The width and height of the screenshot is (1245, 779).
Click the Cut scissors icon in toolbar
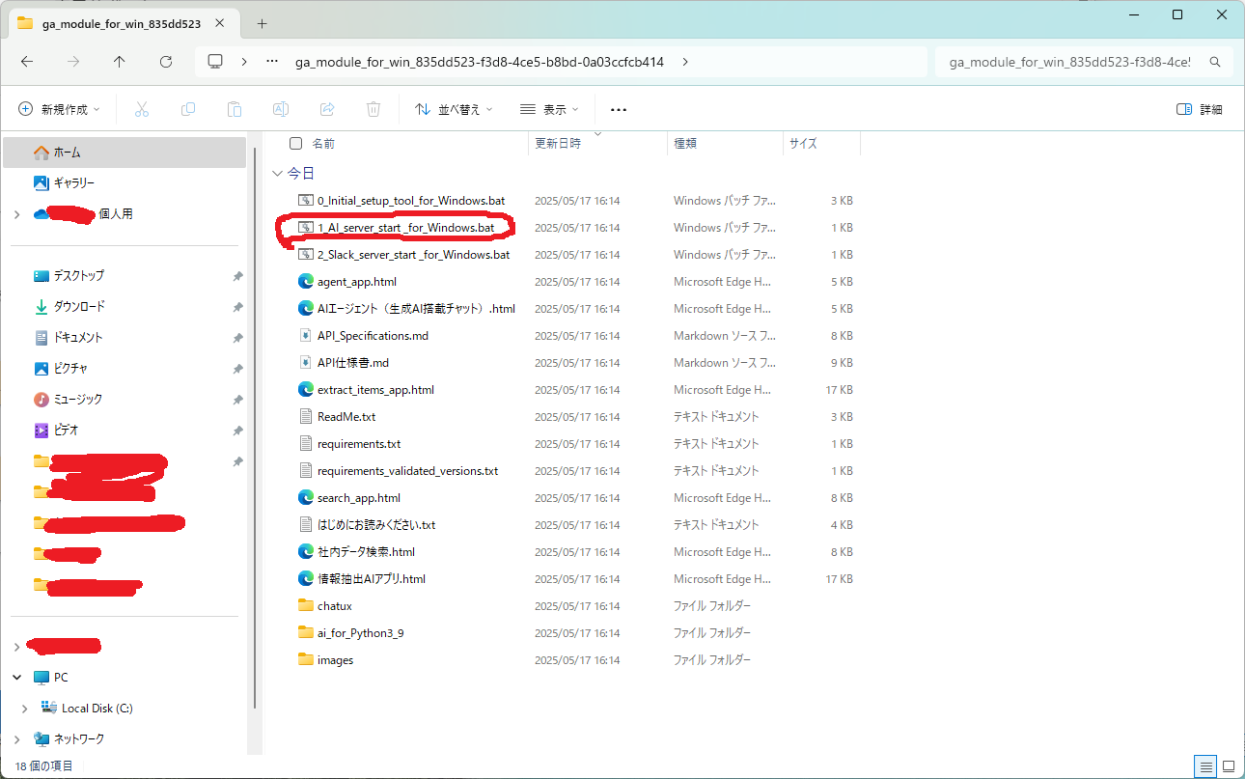pyautogui.click(x=142, y=110)
